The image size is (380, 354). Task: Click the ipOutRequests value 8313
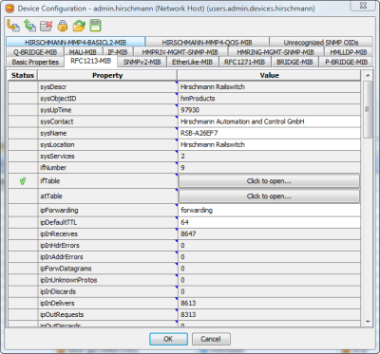click(269, 315)
